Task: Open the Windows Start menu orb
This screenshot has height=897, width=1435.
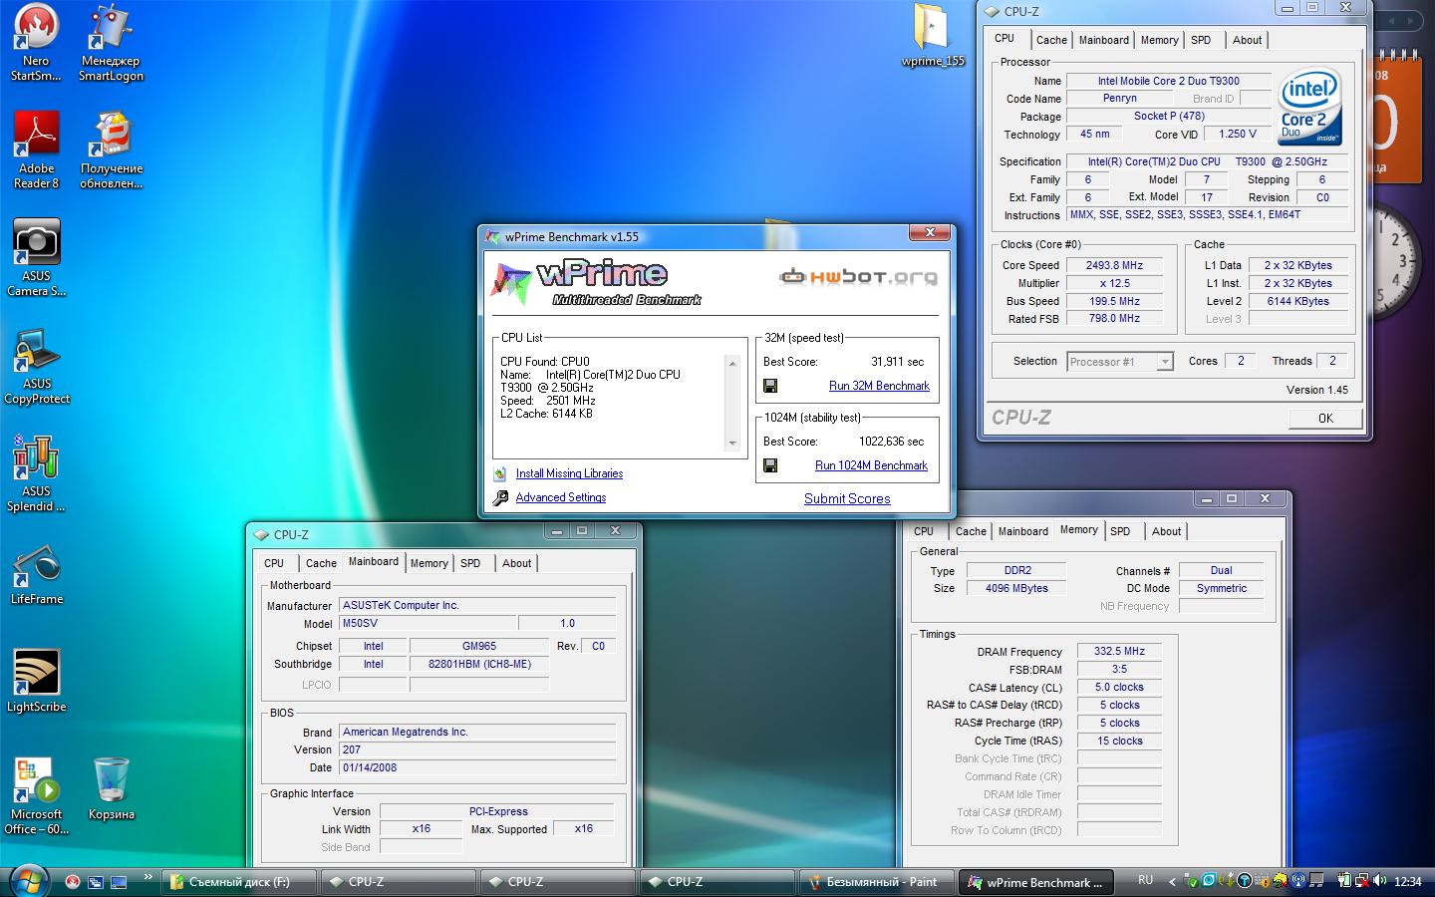Action: (x=28, y=880)
